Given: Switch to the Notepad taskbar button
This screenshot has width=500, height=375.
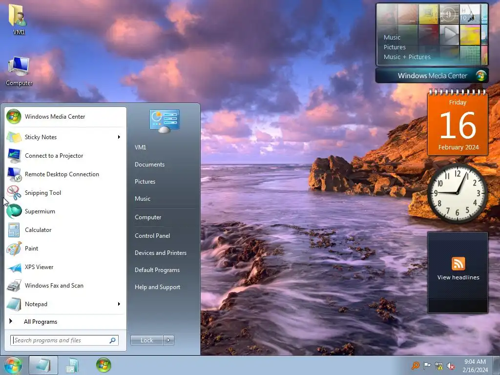Looking at the screenshot, I should point(43,365).
